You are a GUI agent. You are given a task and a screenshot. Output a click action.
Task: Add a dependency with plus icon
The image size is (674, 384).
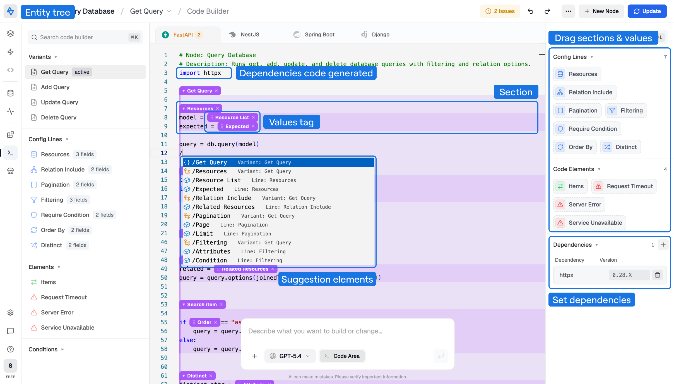pyautogui.click(x=663, y=245)
